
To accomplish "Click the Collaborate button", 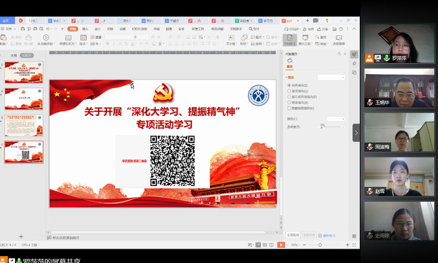I will [x=308, y=29].
